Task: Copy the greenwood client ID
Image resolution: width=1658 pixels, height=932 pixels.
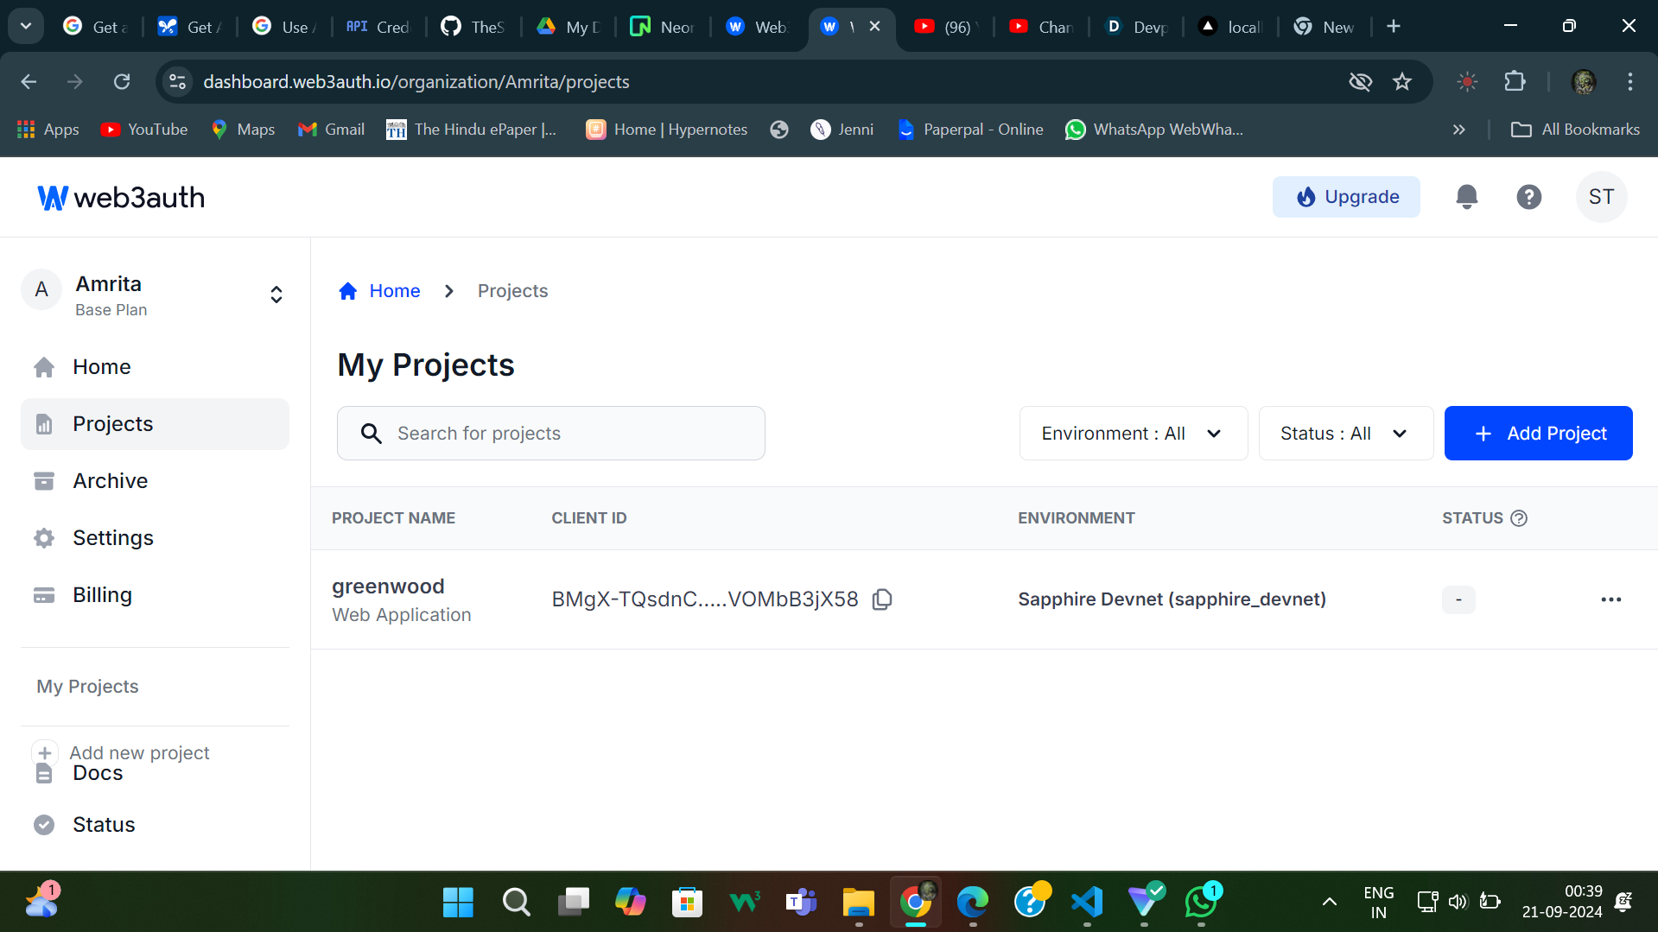Action: click(882, 599)
